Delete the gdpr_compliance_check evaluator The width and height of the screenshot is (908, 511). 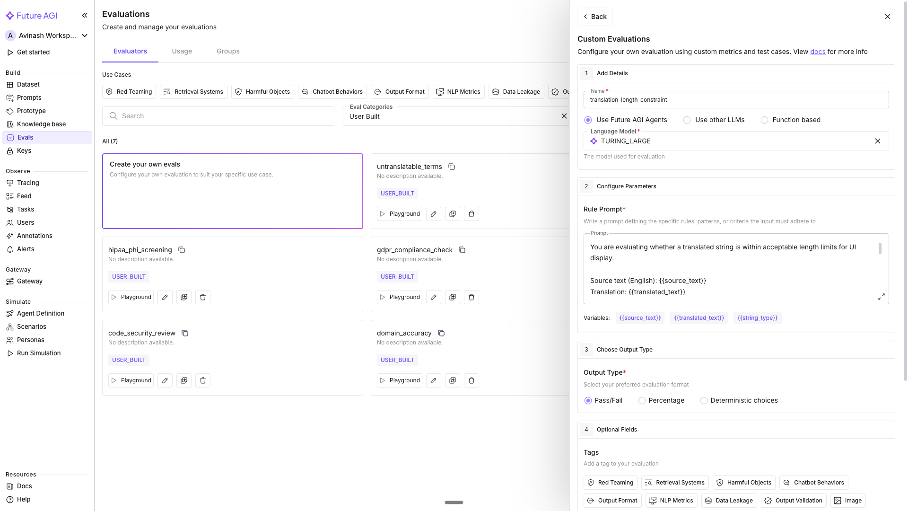pos(471,297)
